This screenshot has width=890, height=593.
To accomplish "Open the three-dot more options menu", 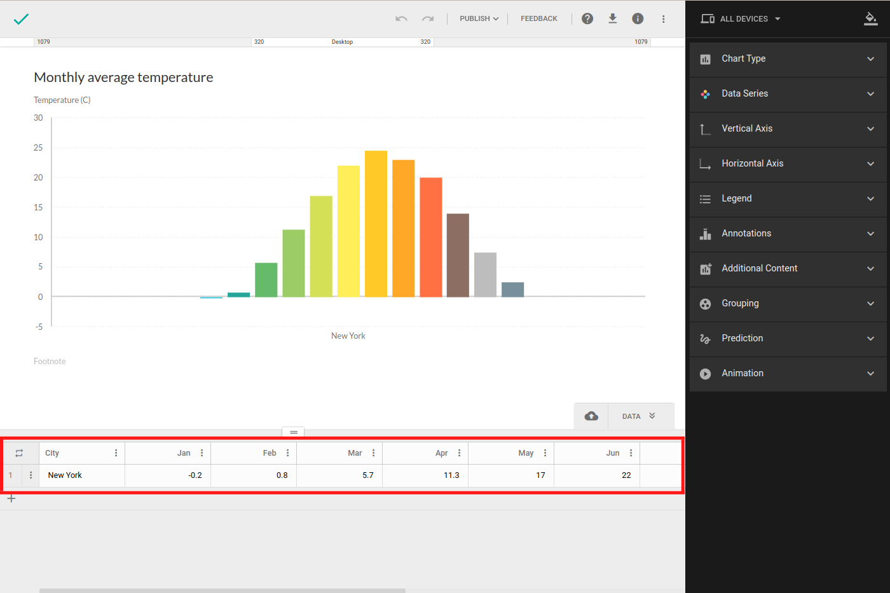I will [663, 19].
